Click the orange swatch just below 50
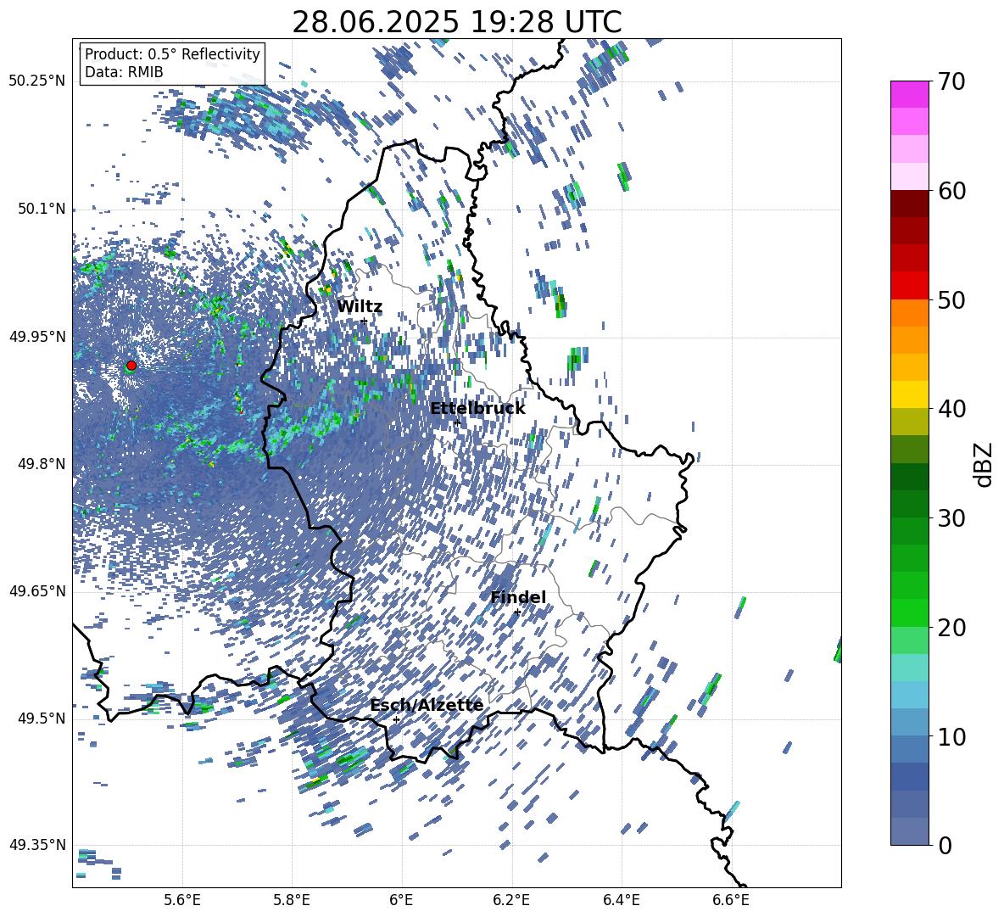This screenshot has height=917, width=1004. click(909, 312)
